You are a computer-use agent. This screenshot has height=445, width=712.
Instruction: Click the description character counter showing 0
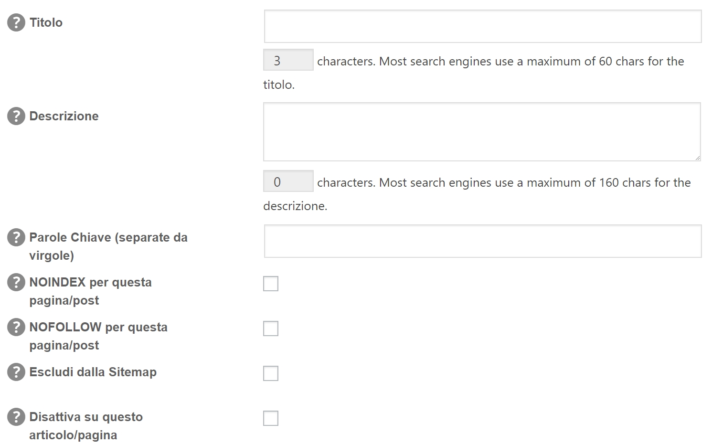point(288,181)
